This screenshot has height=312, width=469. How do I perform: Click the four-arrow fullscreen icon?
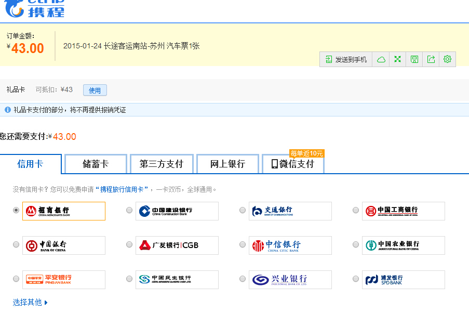397,59
